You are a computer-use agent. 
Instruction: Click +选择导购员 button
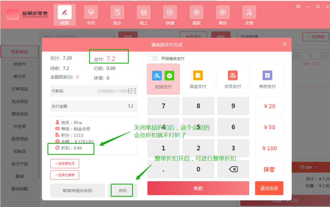point(64,164)
